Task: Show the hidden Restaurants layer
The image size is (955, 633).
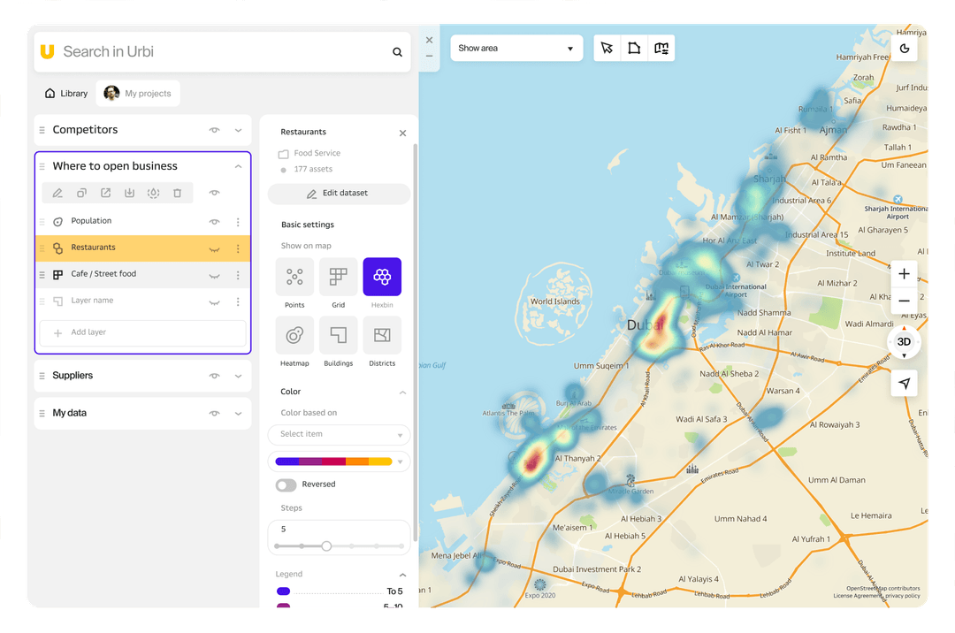Action: pos(214,248)
